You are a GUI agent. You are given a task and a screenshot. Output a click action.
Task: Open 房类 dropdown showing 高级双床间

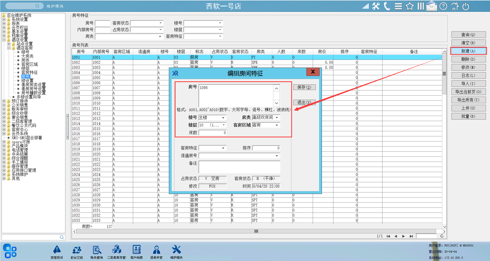[277, 118]
